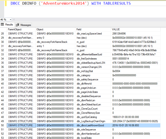Select the dbi_dbMirrorId field cell
Screen dimensions: 166x139
pyautogui.click(x=93, y=84)
